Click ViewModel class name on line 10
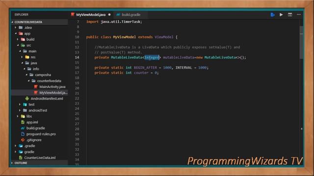 pyautogui.click(x=164, y=37)
